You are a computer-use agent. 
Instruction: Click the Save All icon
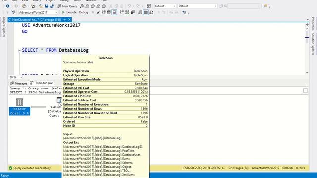[52, 6]
